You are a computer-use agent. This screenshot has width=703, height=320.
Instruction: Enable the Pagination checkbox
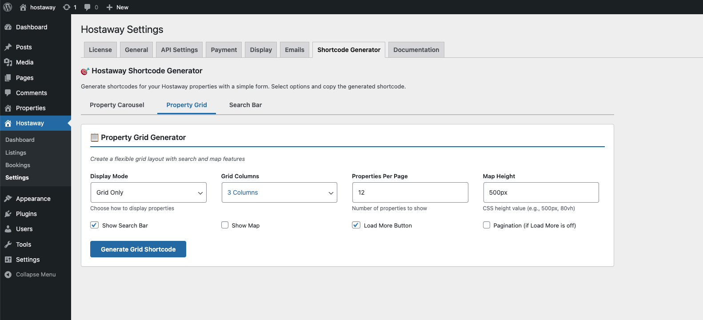[x=487, y=225]
